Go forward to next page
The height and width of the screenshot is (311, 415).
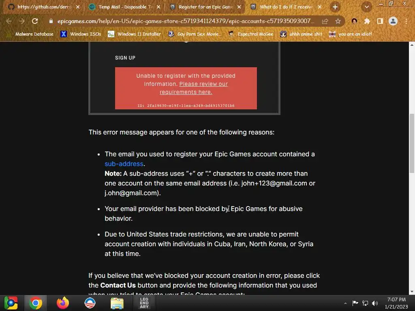point(22,21)
